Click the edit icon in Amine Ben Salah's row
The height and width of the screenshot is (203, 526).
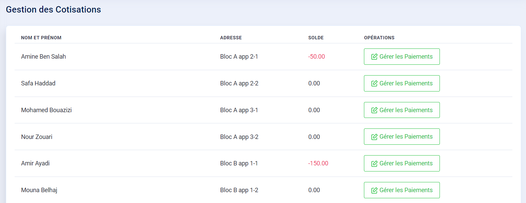tap(374, 57)
